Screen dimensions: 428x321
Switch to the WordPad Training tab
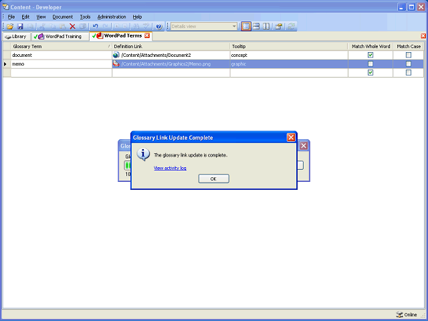tap(60, 36)
